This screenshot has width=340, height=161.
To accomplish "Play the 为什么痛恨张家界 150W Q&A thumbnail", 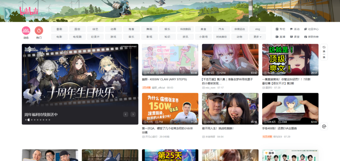I will (x=170, y=109).
